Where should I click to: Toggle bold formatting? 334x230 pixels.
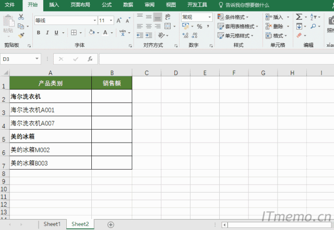click(39, 32)
